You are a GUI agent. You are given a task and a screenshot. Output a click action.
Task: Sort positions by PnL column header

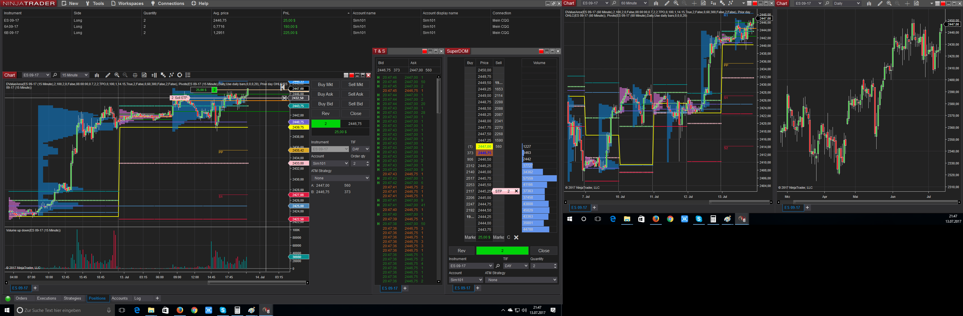tap(316, 13)
